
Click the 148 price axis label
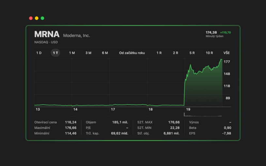(x=227, y=74)
